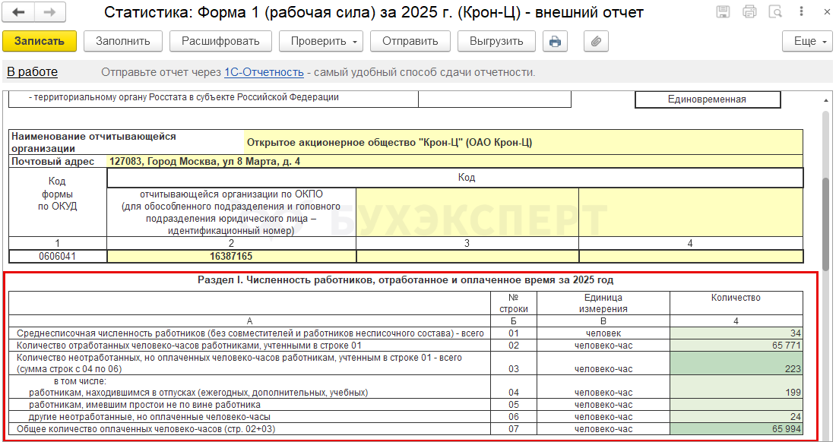Click the Раздел I section heading
This screenshot has width=836, height=442.
405,279
